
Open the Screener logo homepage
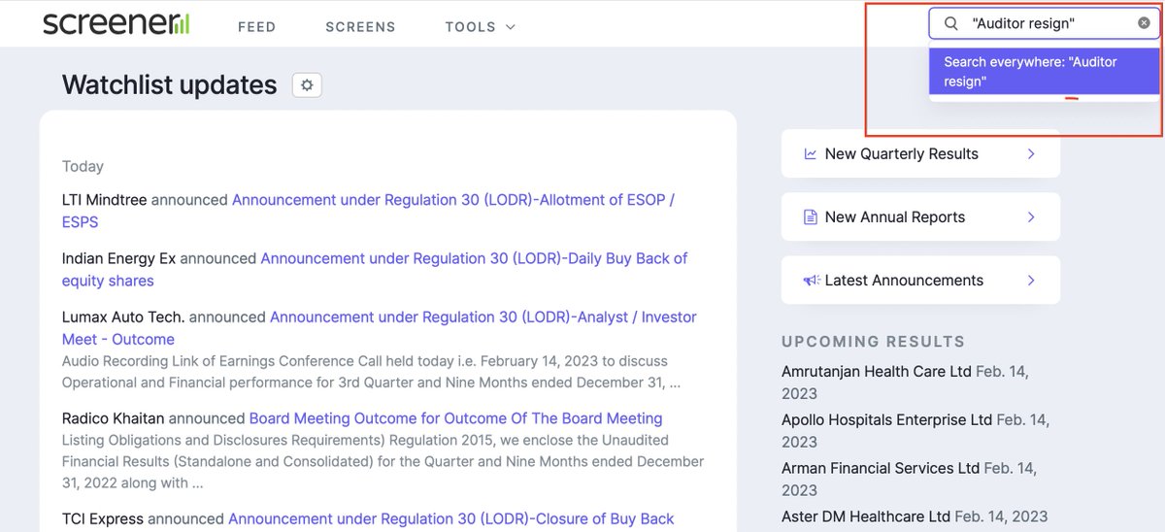[116, 24]
